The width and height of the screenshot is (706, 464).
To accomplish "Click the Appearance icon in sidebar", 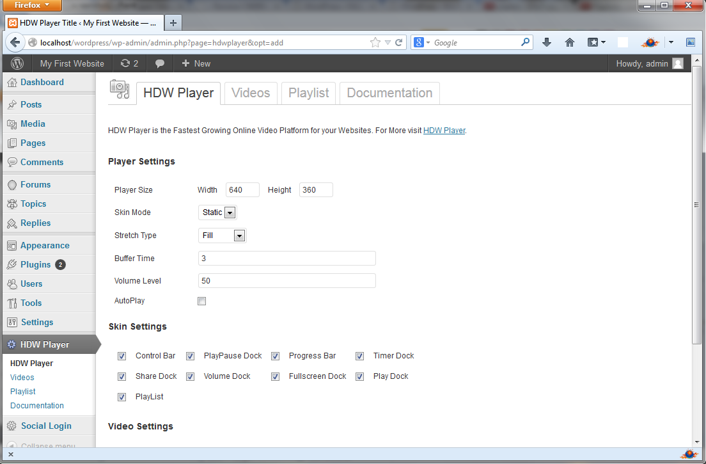I will click(12, 246).
